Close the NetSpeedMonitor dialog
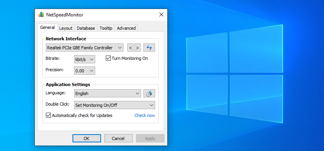Screen dimensions: 324x151 coord(161,14)
